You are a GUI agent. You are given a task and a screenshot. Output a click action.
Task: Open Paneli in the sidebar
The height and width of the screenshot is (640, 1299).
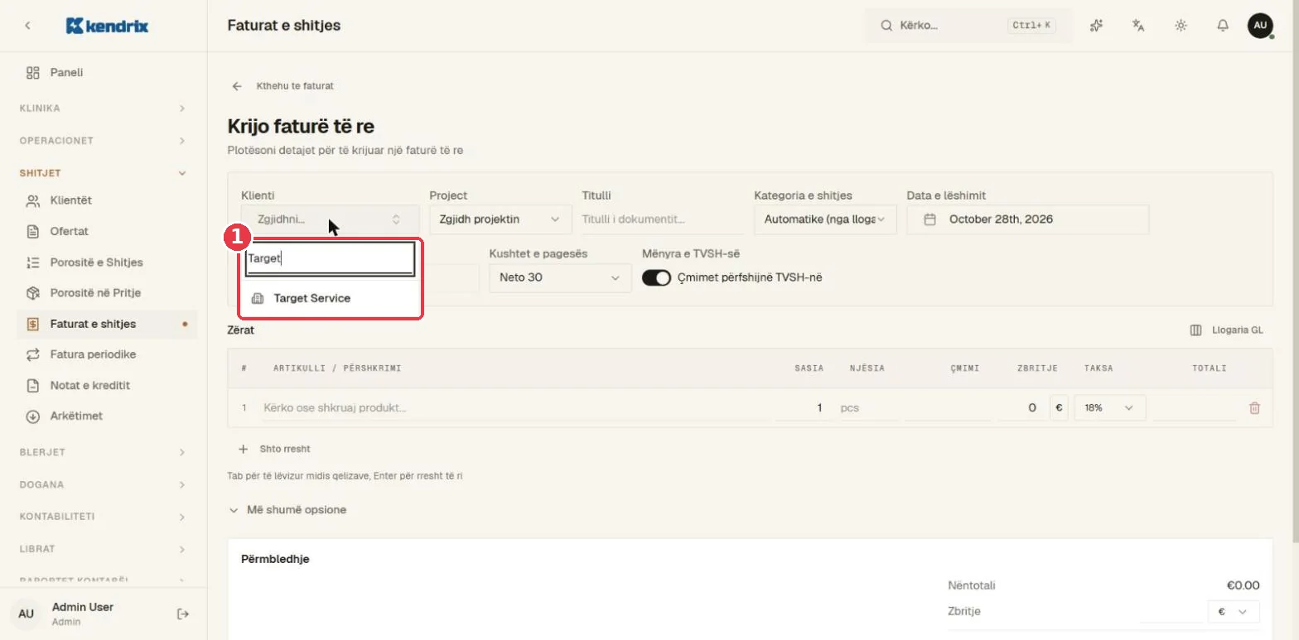click(107, 73)
